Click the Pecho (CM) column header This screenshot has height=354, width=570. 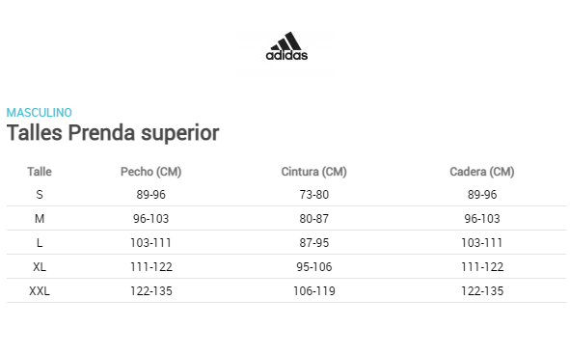pyautogui.click(x=150, y=172)
